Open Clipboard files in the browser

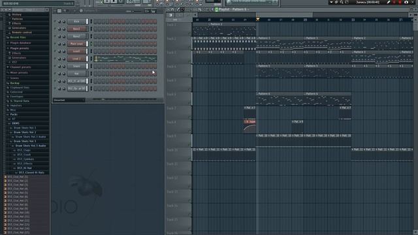click(x=20, y=87)
